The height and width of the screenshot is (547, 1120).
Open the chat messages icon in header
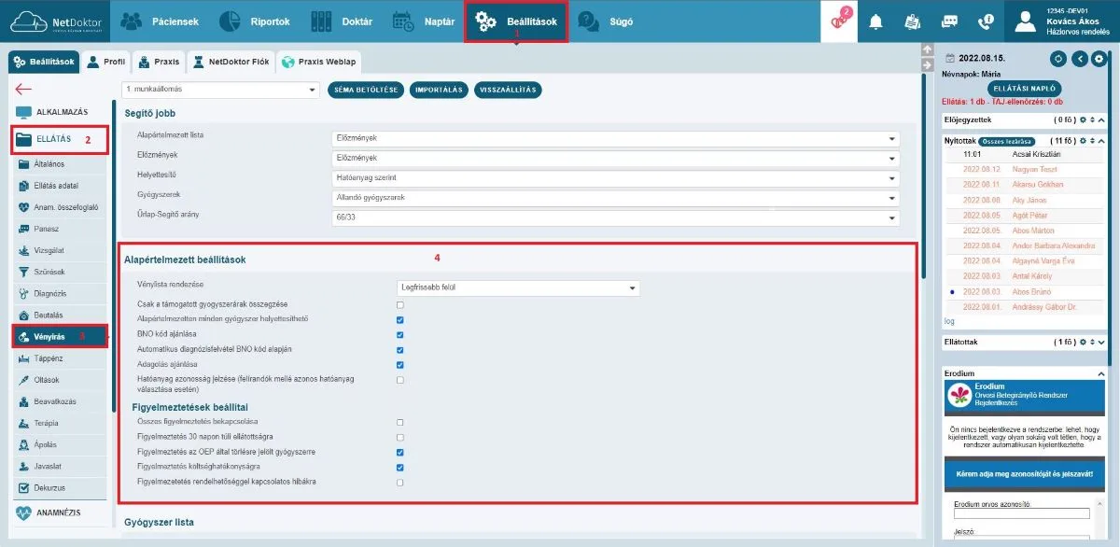[x=949, y=22]
